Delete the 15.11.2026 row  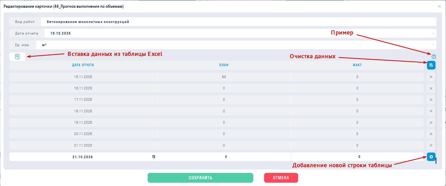tap(431, 77)
